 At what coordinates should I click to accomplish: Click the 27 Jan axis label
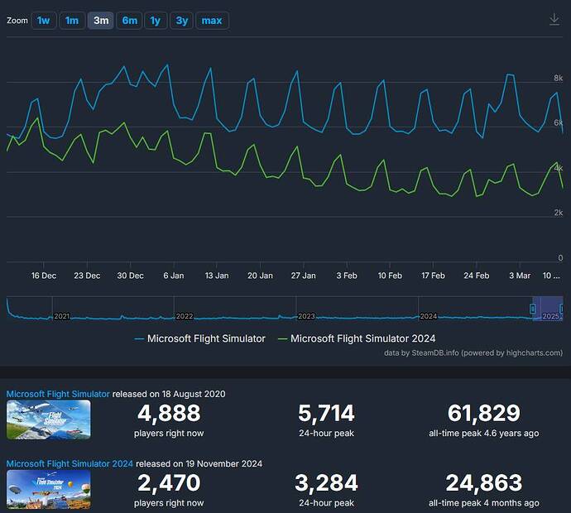pyautogui.click(x=304, y=276)
